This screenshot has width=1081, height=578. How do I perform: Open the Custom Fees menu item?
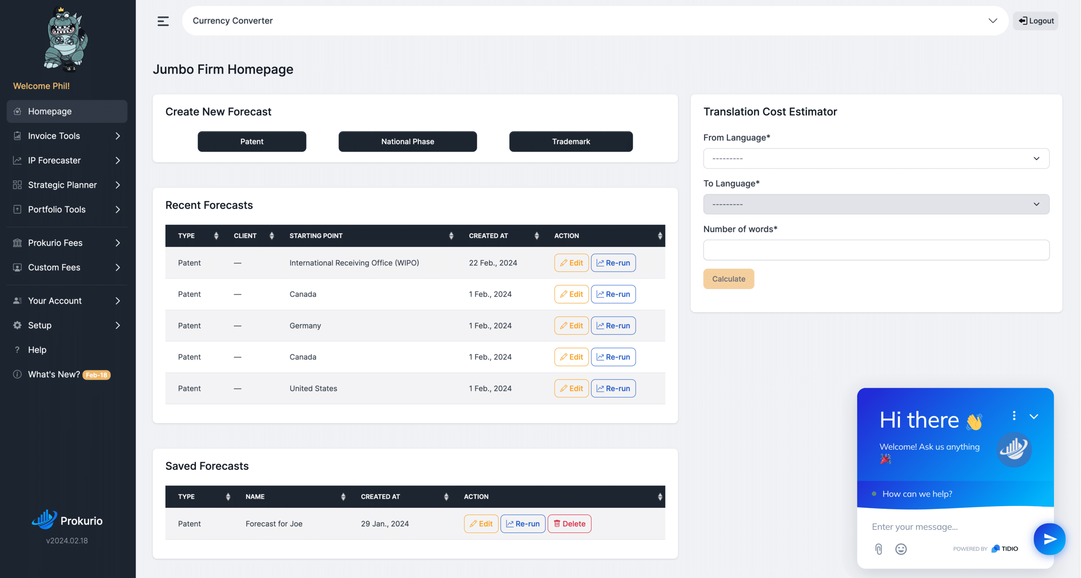click(x=67, y=267)
